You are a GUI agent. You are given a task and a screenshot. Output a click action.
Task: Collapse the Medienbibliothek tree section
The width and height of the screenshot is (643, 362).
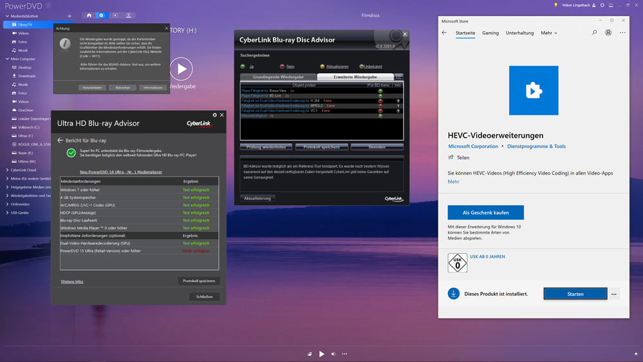[x=7, y=16]
